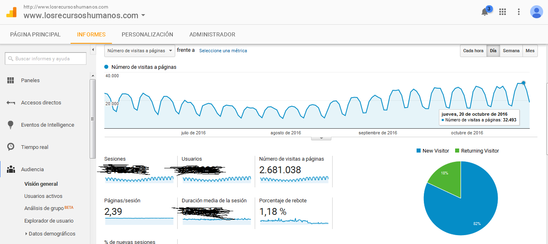Viewport: 548px width, 244px height.
Task: Open the account selector dropdown
Action: [143, 16]
